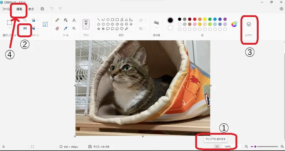Choose the six-point star shape
This screenshot has height=151, width=285.
click(x=103, y=29)
